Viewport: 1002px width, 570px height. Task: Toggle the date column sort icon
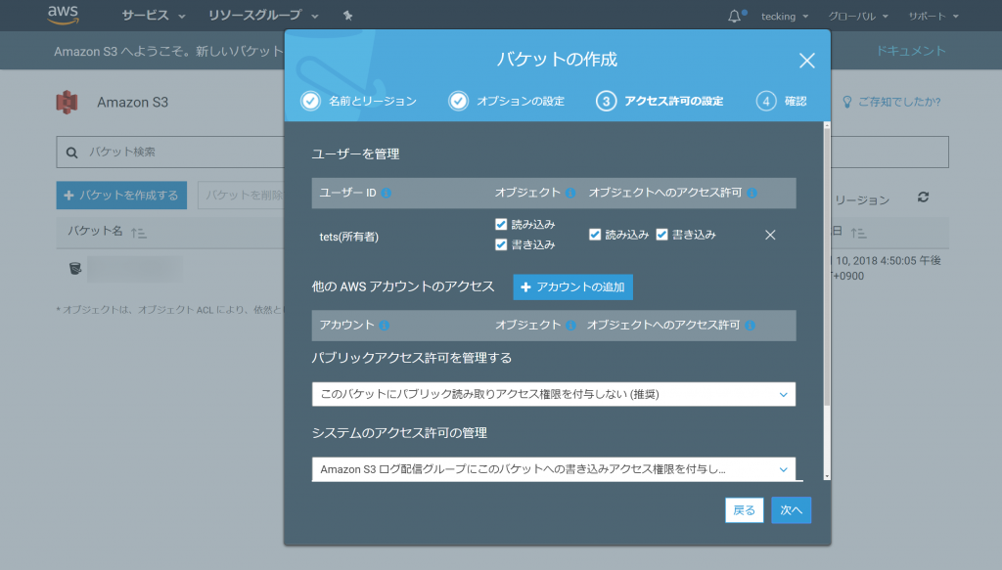[x=858, y=233]
